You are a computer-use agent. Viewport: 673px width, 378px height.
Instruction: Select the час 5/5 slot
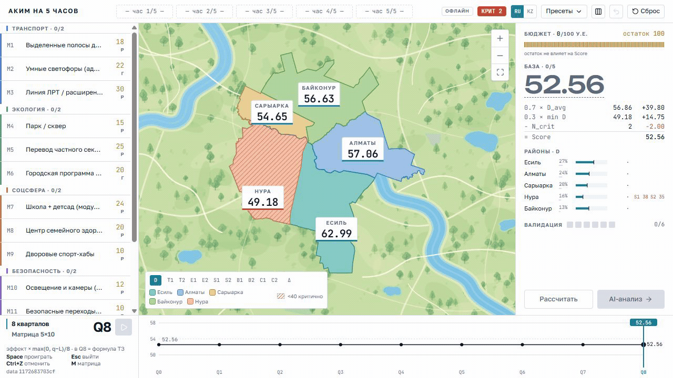384,11
